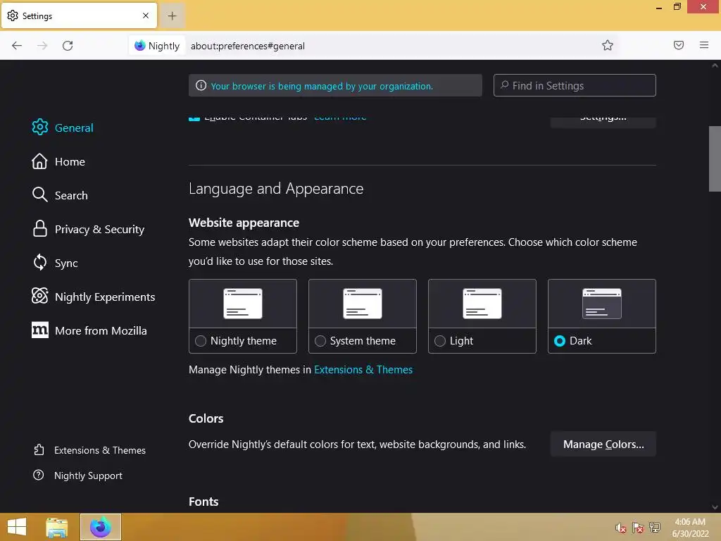Click the Mozilla 'm' logo icon
This screenshot has width=721, height=541.
coord(40,330)
